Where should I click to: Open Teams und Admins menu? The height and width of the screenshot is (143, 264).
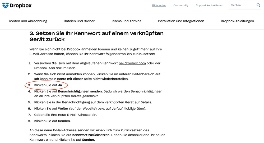(x=126, y=21)
